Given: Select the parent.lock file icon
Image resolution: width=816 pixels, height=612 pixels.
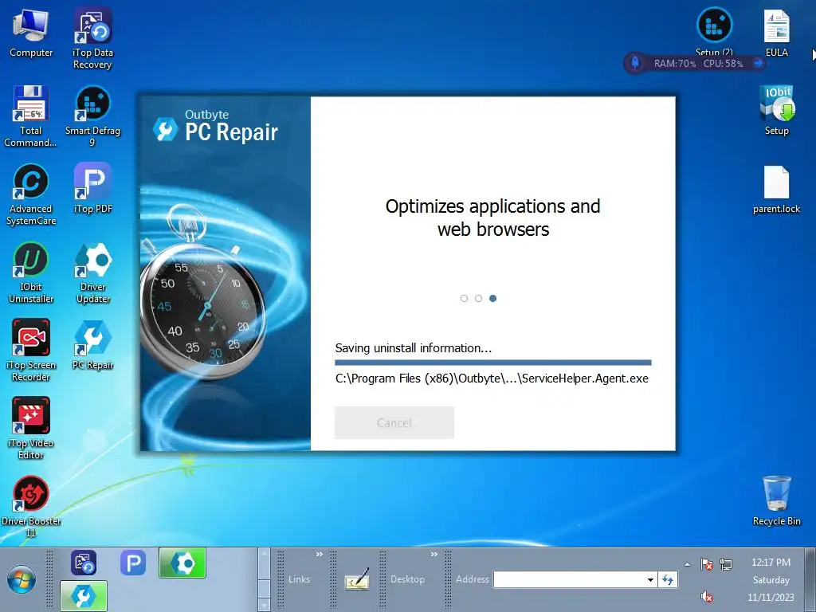Looking at the screenshot, I should click(x=776, y=190).
